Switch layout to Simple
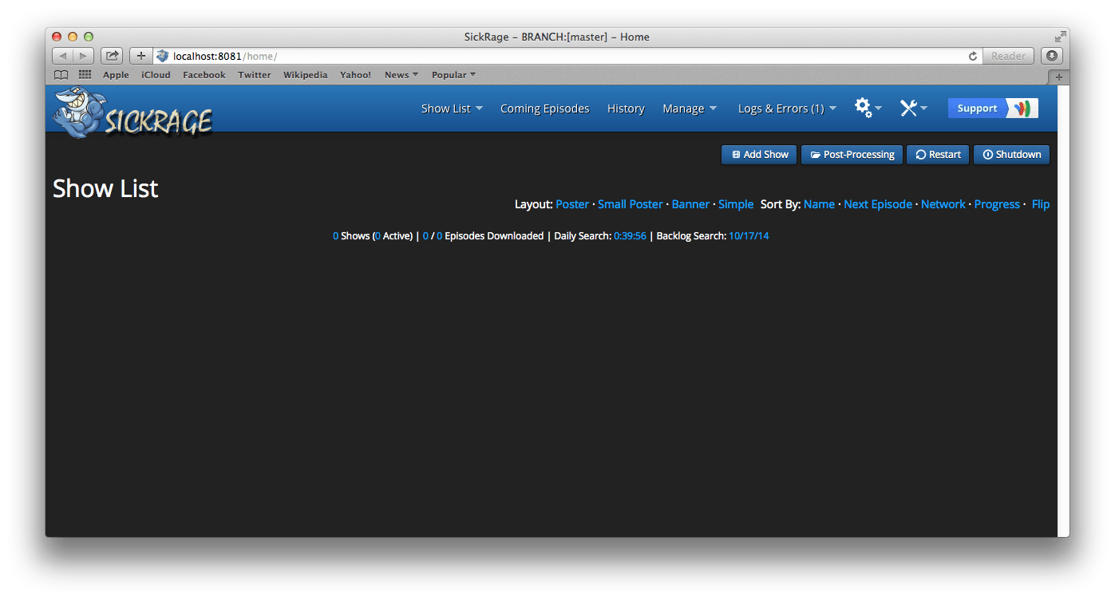1115x600 pixels. [x=736, y=204]
